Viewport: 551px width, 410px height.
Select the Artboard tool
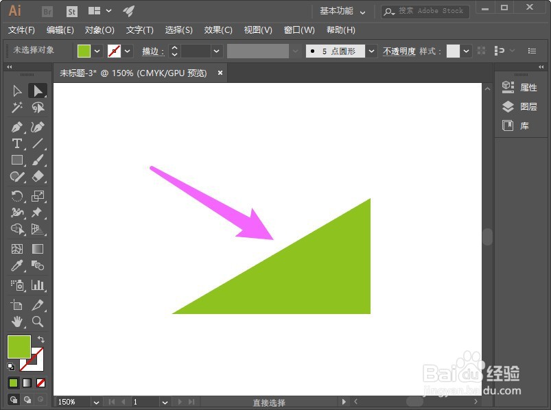17,304
